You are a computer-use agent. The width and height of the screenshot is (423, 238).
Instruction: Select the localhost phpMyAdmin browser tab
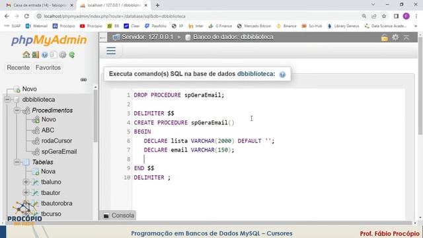coord(113,5)
